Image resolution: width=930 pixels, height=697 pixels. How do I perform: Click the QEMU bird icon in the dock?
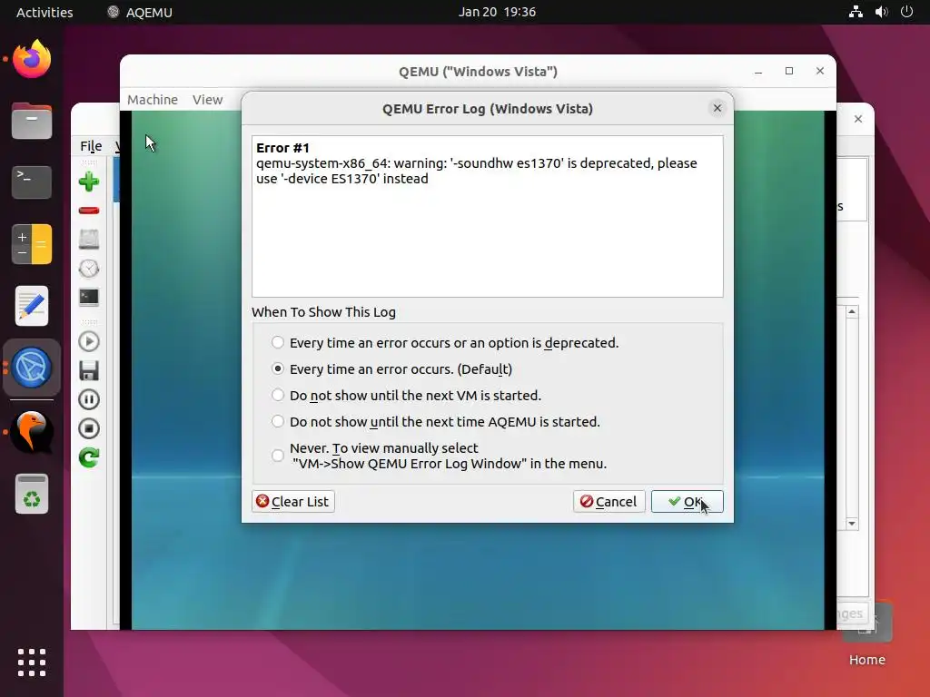[x=32, y=432]
